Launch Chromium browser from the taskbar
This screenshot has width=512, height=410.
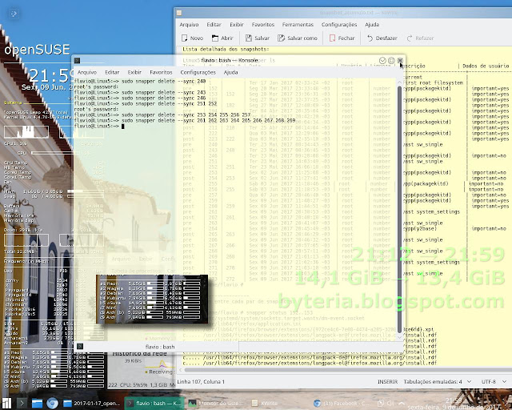tap(52, 403)
